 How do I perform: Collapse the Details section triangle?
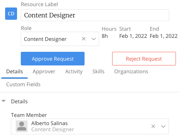click(3, 101)
